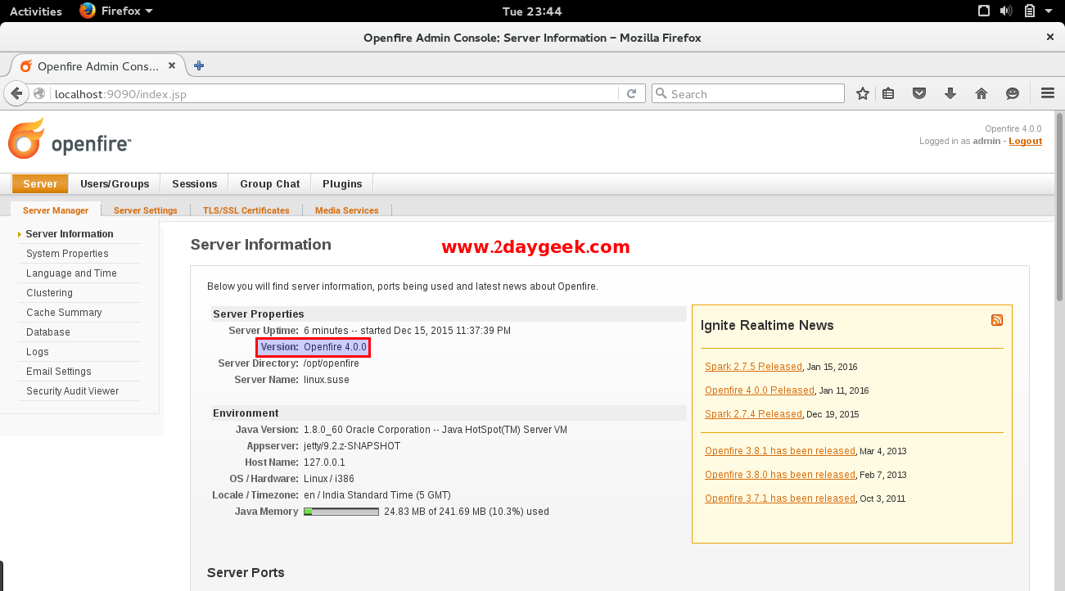View Cache Summary page
Viewport: 1065px width, 591px height.
[64, 313]
